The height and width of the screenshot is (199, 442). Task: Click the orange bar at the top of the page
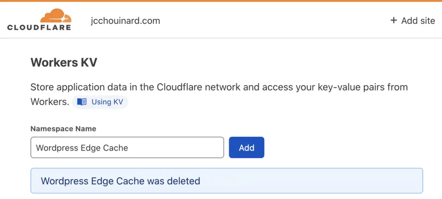point(221,1)
